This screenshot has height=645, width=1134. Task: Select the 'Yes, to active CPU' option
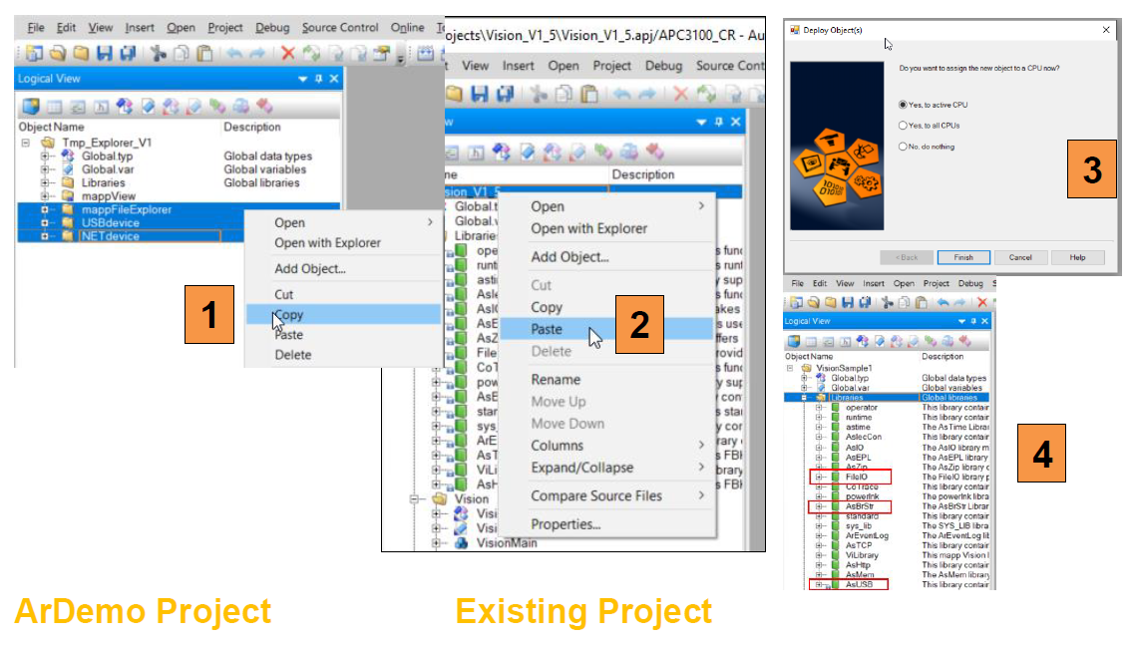[903, 104]
